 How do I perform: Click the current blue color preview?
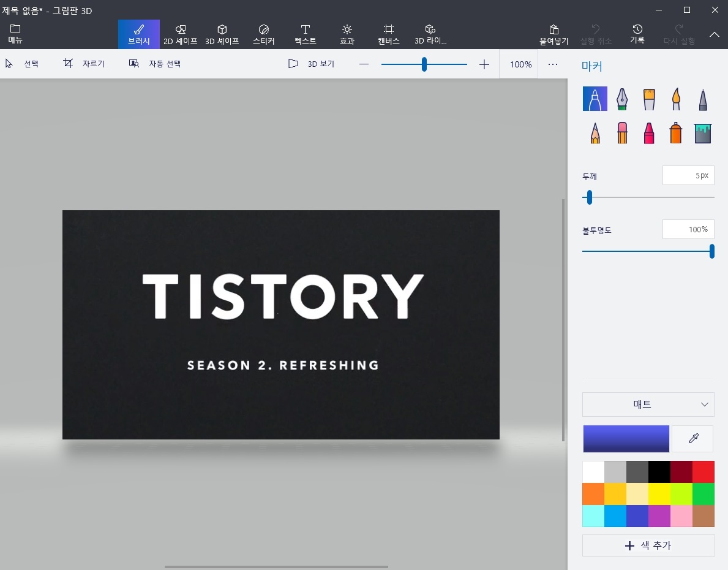click(626, 438)
